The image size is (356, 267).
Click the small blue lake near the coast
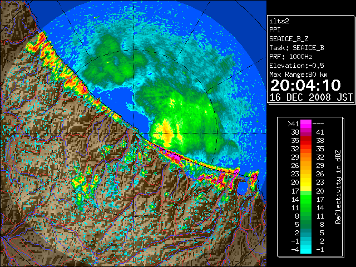[243, 187]
